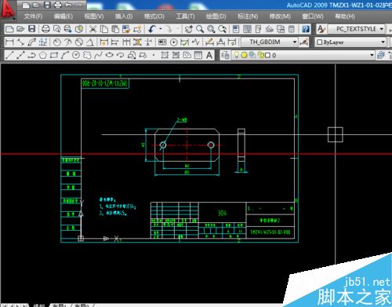Open the 工具(T) Tools menu
This screenshot has height=307, width=392.
point(185,16)
